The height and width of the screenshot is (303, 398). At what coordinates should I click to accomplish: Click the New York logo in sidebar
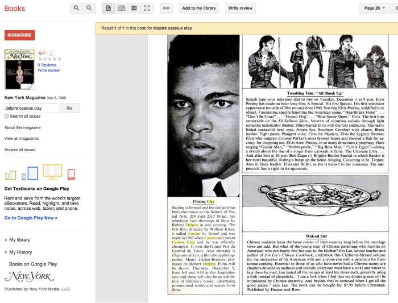point(29,277)
